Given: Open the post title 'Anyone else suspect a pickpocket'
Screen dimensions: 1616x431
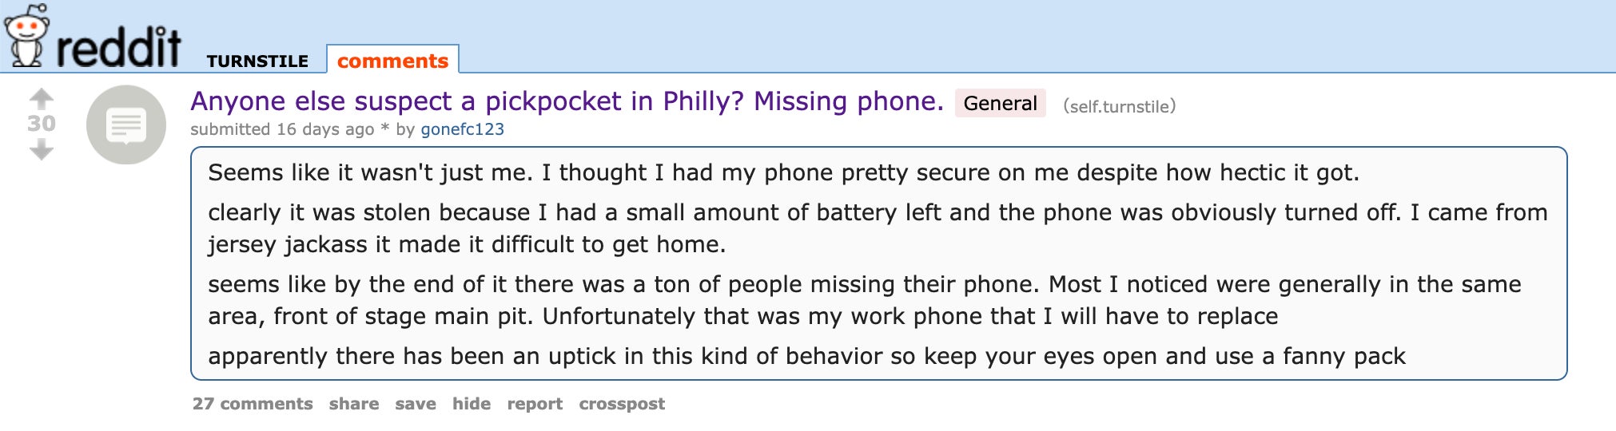Looking at the screenshot, I should point(567,101).
